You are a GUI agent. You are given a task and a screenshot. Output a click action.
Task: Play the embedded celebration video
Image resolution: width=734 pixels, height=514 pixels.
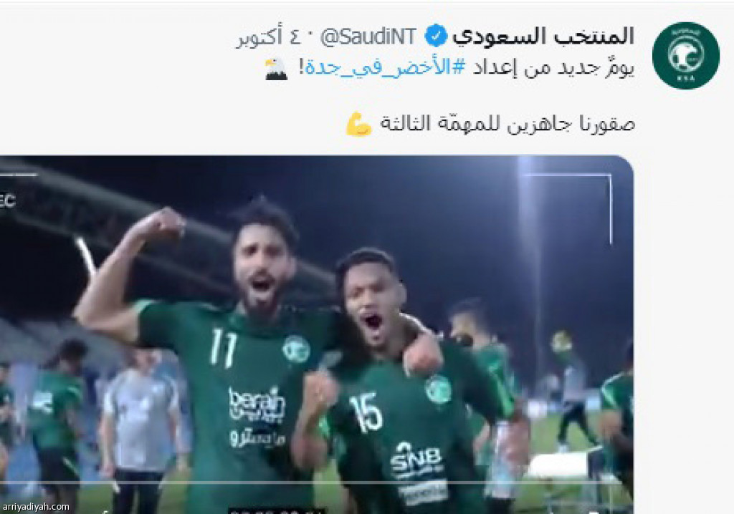coord(316,334)
